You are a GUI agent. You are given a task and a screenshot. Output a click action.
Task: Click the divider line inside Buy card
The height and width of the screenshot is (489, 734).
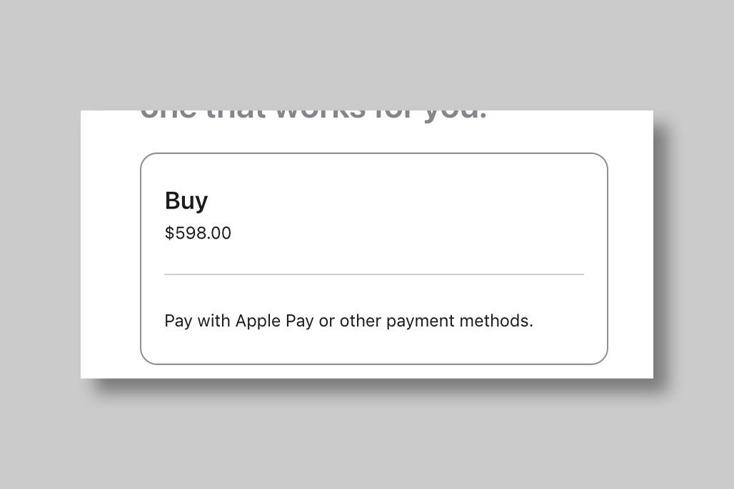coord(373,274)
